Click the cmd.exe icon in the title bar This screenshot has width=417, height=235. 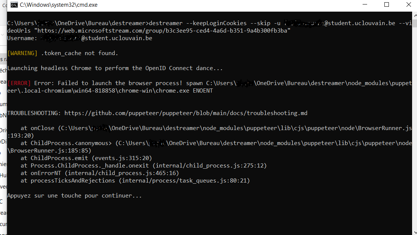click(14, 5)
